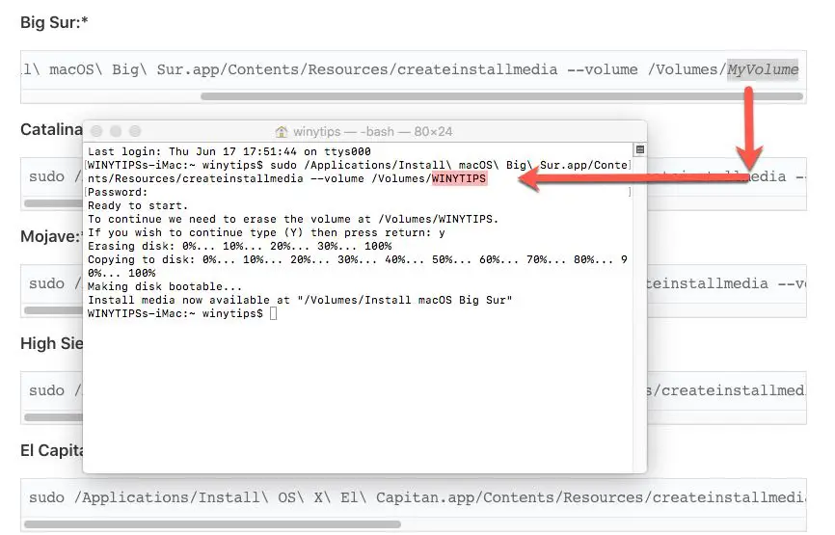Image resolution: width=835 pixels, height=535 pixels.
Task: Click the Terminal title 'winytips — -bash — 80×24'
Action: click(x=372, y=131)
